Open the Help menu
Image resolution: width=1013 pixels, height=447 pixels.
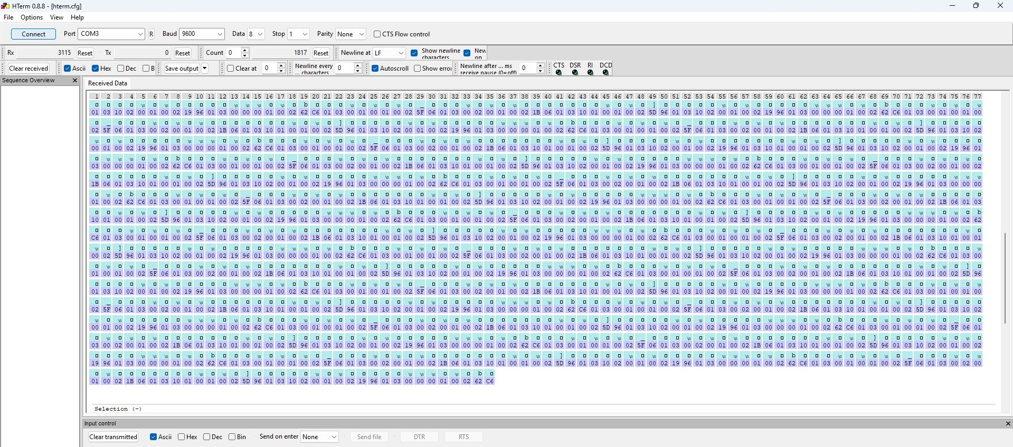(x=77, y=17)
